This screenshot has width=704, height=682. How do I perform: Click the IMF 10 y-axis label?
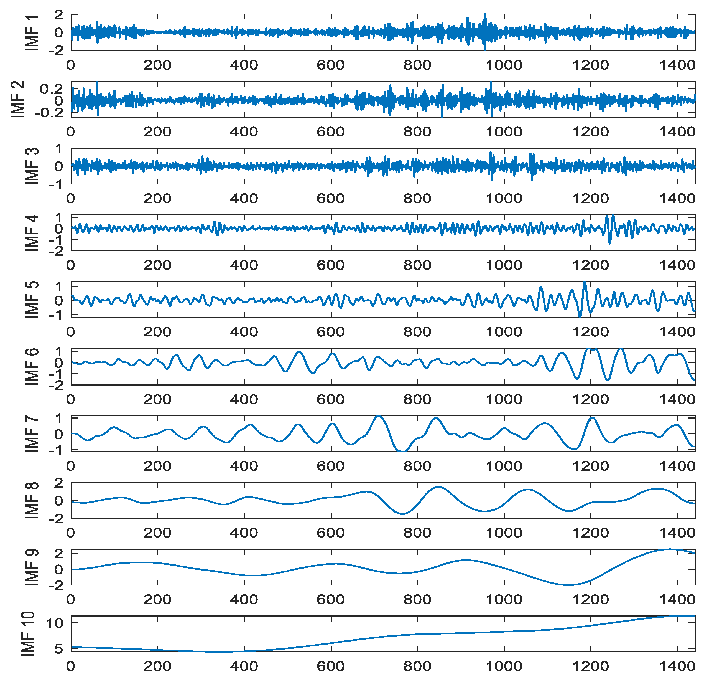[28, 634]
